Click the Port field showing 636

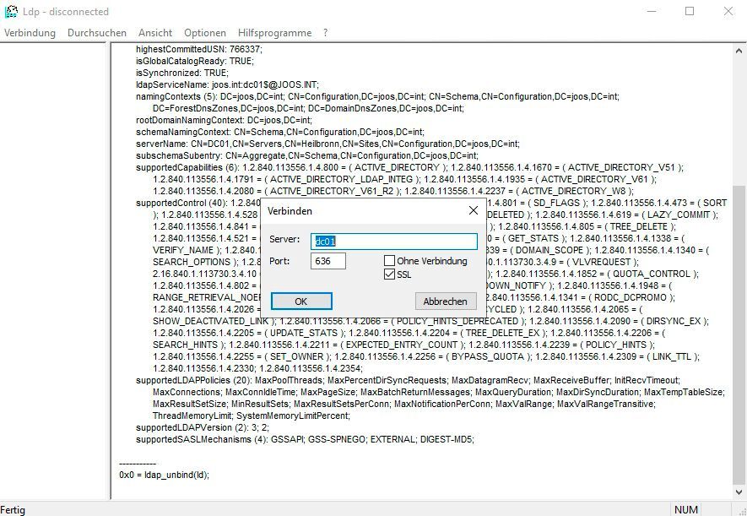tap(327, 261)
